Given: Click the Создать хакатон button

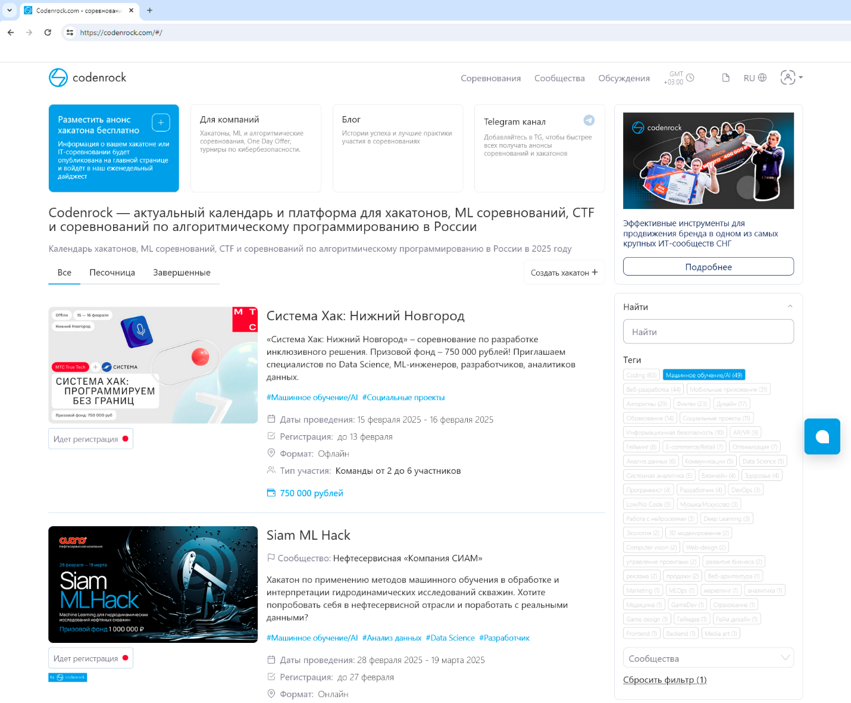Looking at the screenshot, I should (564, 272).
